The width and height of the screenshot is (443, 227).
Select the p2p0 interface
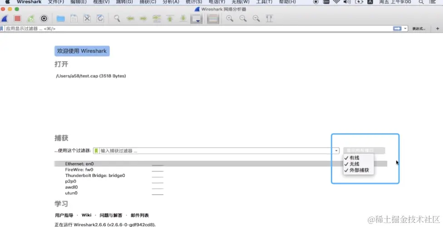coord(221,181)
